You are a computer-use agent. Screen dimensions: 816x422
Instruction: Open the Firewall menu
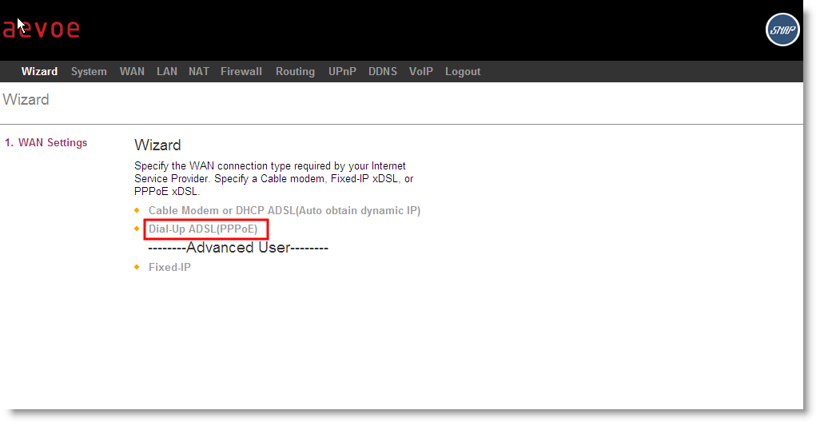coord(241,72)
